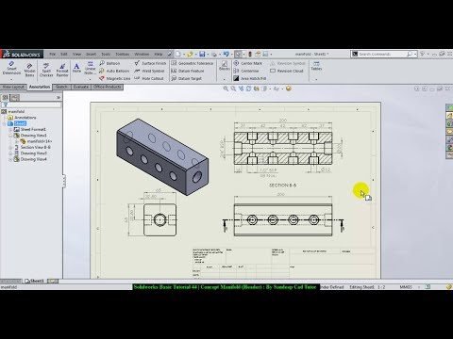
Task: Expand the Section View B-B tree node
Action: 10,148
